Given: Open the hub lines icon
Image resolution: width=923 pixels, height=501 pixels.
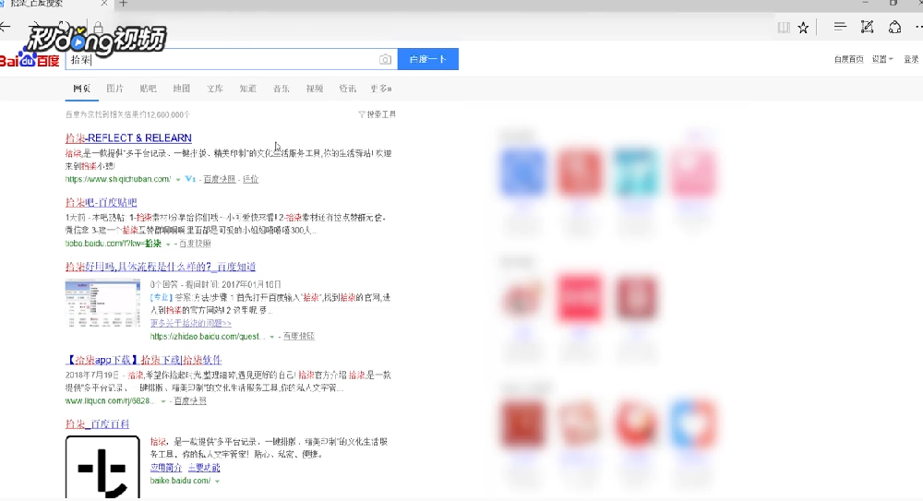Looking at the screenshot, I should 840,27.
